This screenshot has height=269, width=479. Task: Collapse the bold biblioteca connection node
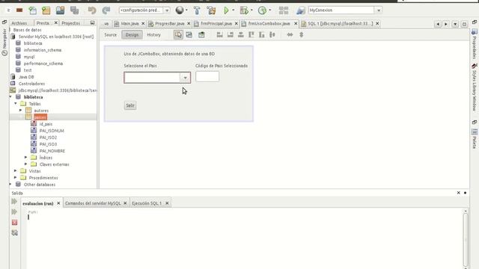tap(11, 96)
